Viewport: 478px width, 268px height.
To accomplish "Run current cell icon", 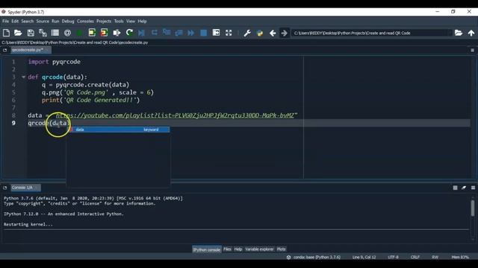I will click(x=92, y=33).
